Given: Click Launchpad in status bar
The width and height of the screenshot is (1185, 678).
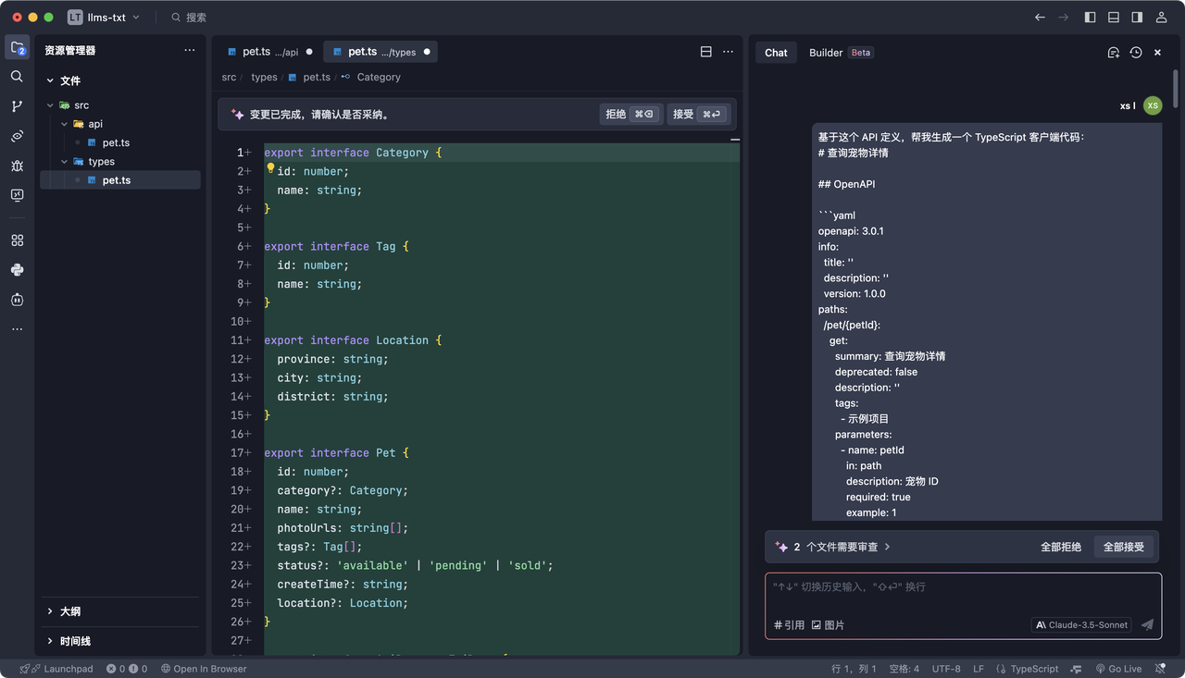Looking at the screenshot, I should click(x=56, y=669).
